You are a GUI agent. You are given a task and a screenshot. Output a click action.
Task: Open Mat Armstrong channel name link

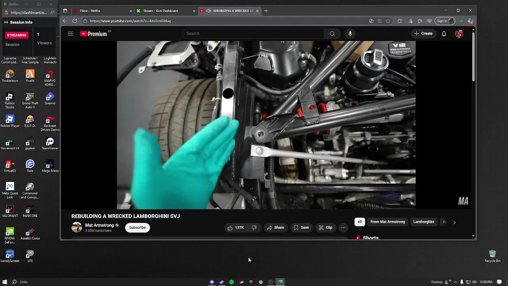(99, 225)
